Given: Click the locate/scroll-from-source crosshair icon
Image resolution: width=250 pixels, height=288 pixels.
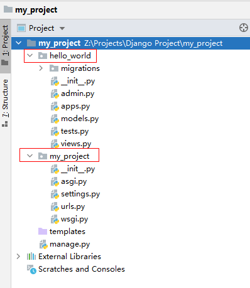Looking at the screenshot, I should tap(244, 28).
